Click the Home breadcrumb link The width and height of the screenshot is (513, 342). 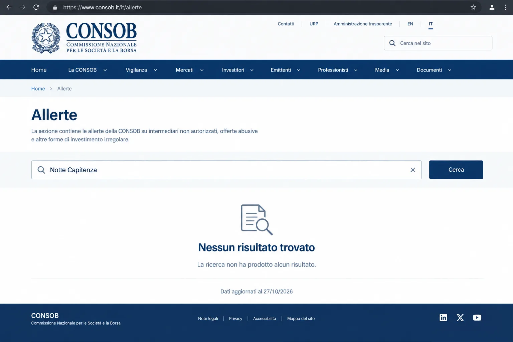pos(38,89)
